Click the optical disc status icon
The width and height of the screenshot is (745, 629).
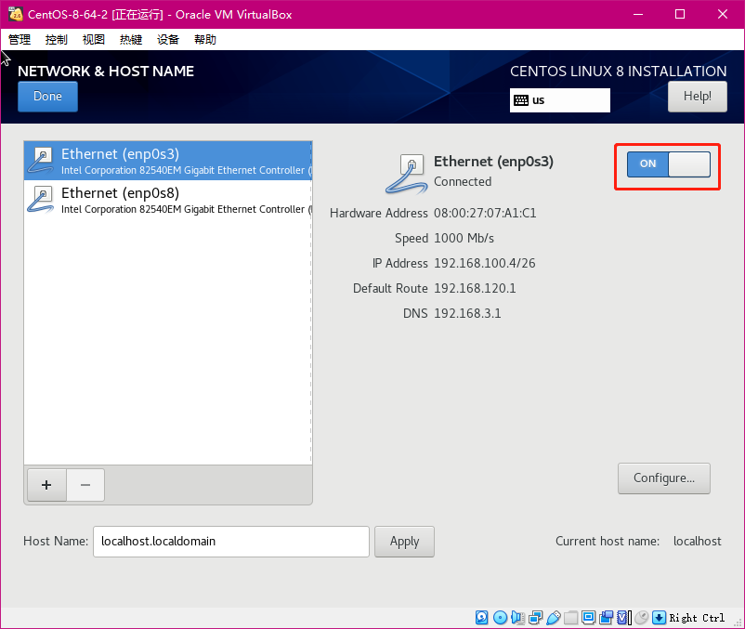500,617
